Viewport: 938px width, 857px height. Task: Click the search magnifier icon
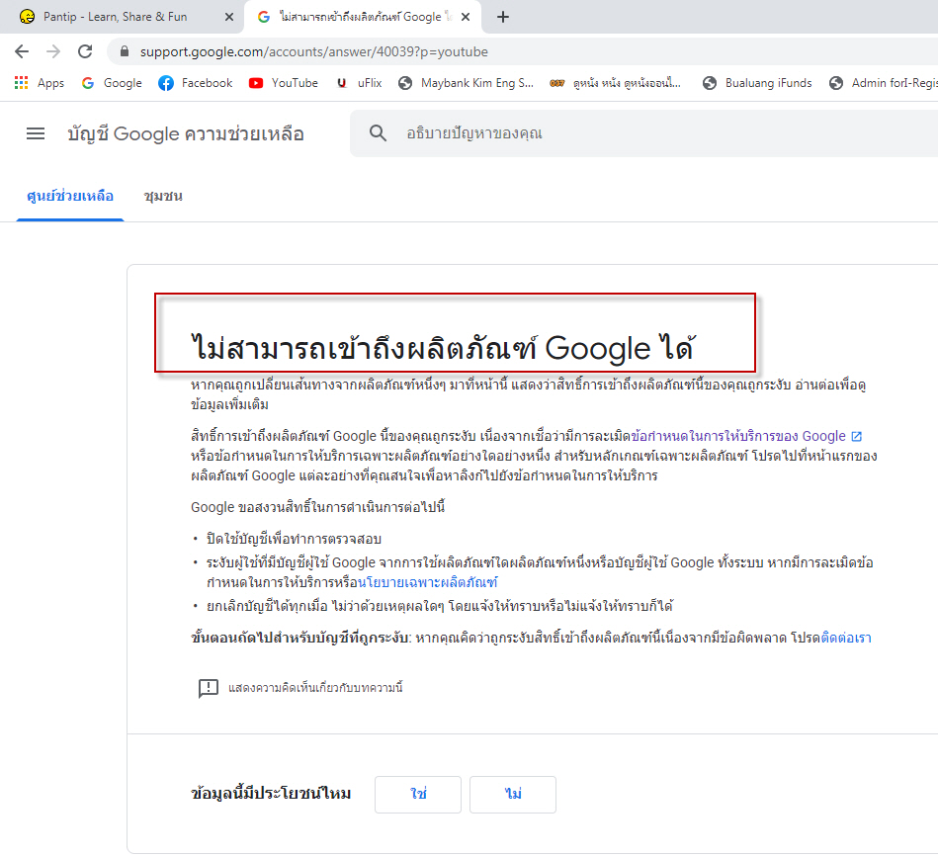click(x=378, y=132)
